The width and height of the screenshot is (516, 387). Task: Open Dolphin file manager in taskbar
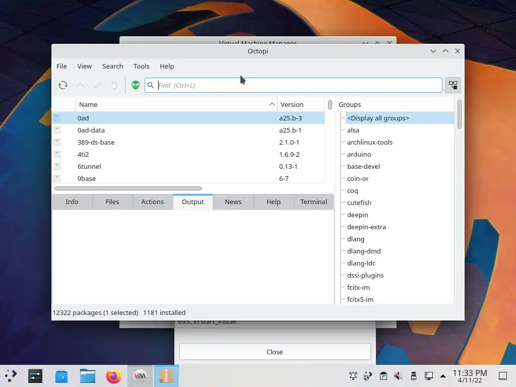click(x=88, y=376)
